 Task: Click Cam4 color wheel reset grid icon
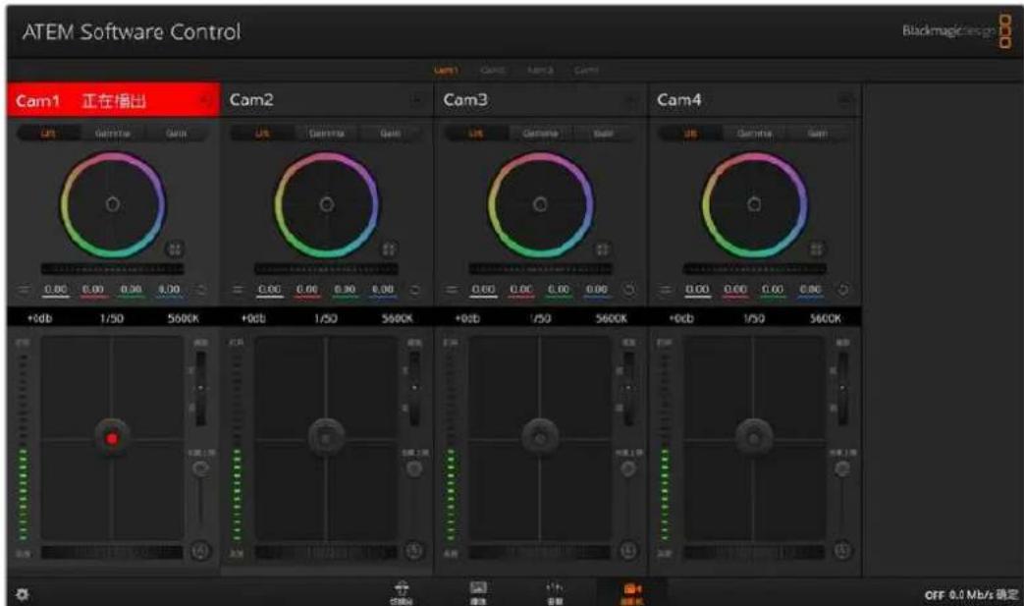816,248
